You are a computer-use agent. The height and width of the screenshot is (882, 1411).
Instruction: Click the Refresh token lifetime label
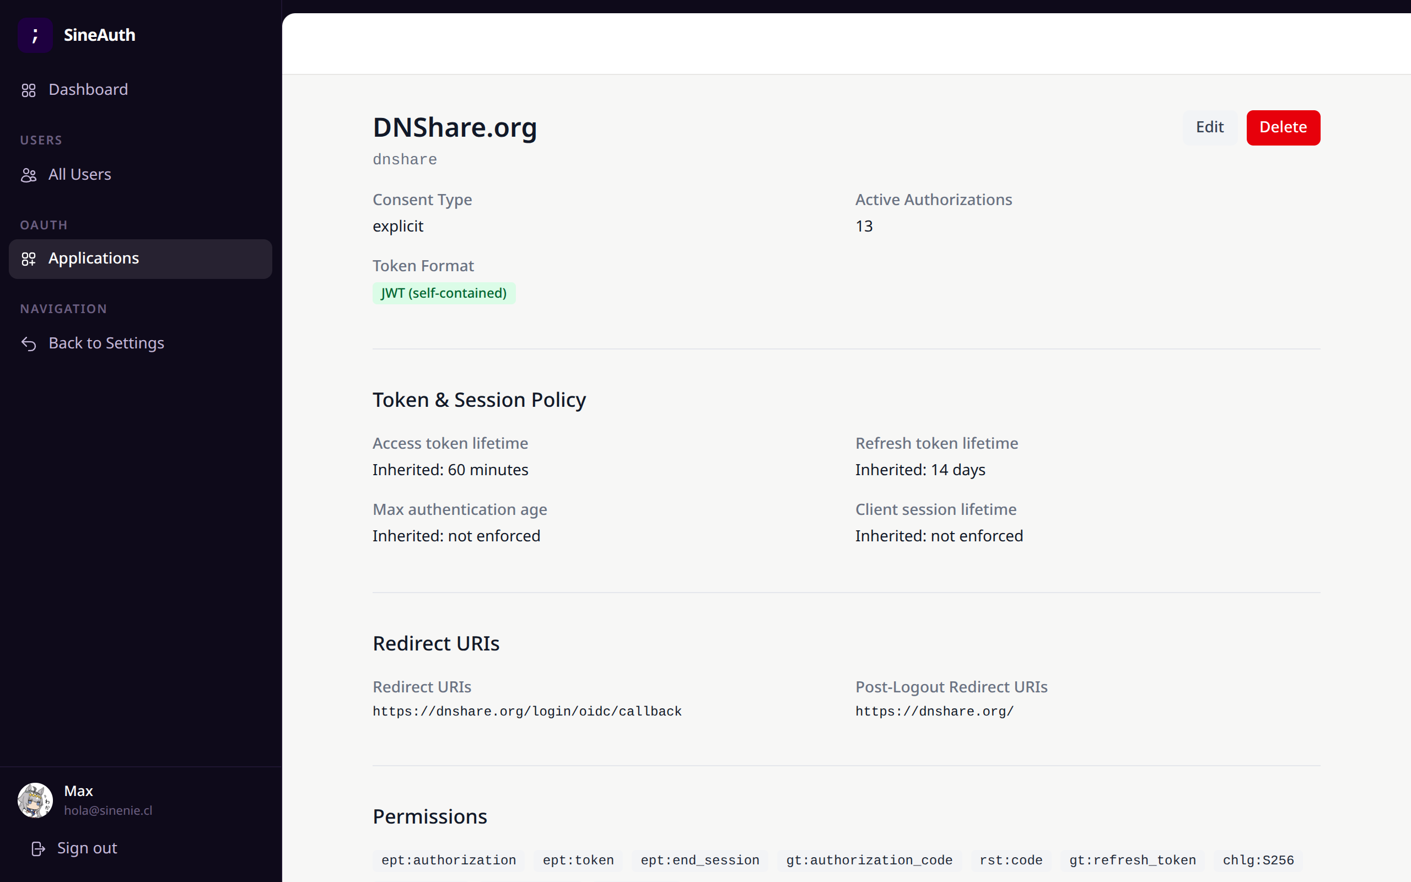(936, 443)
